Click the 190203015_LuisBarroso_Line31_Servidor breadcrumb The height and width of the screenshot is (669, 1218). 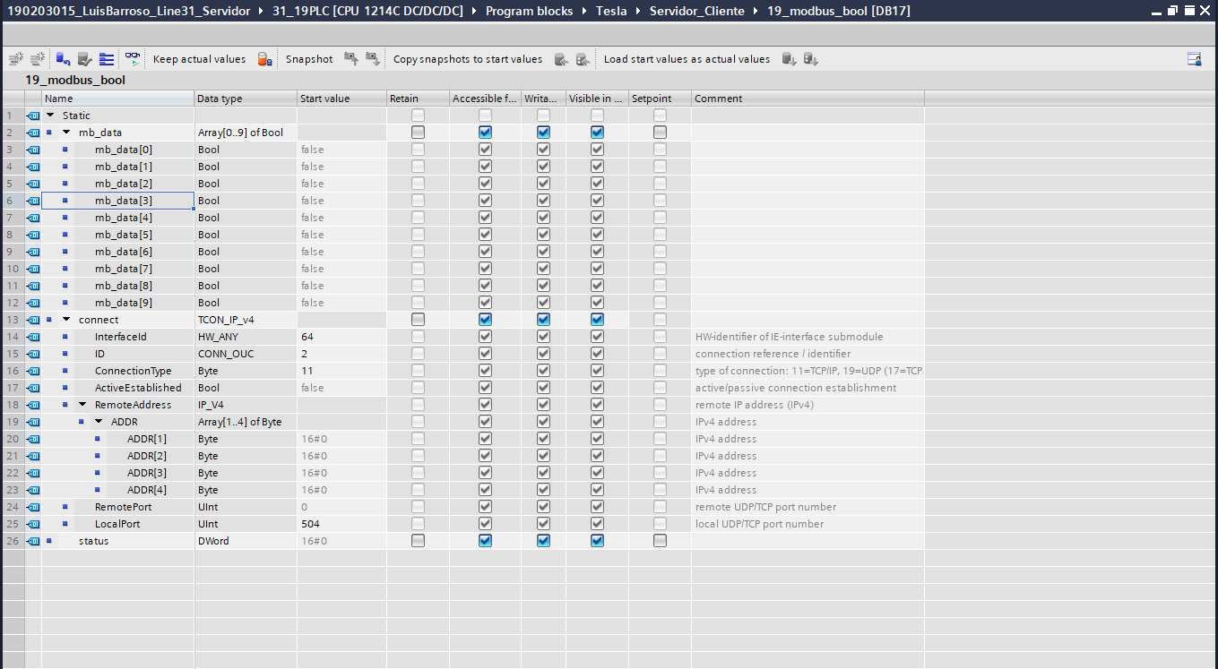(x=129, y=12)
